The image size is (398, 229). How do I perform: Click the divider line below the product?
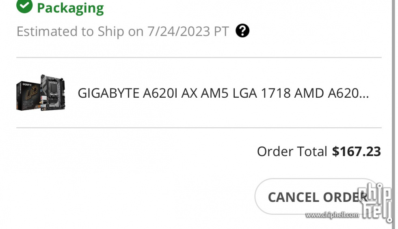(x=199, y=128)
